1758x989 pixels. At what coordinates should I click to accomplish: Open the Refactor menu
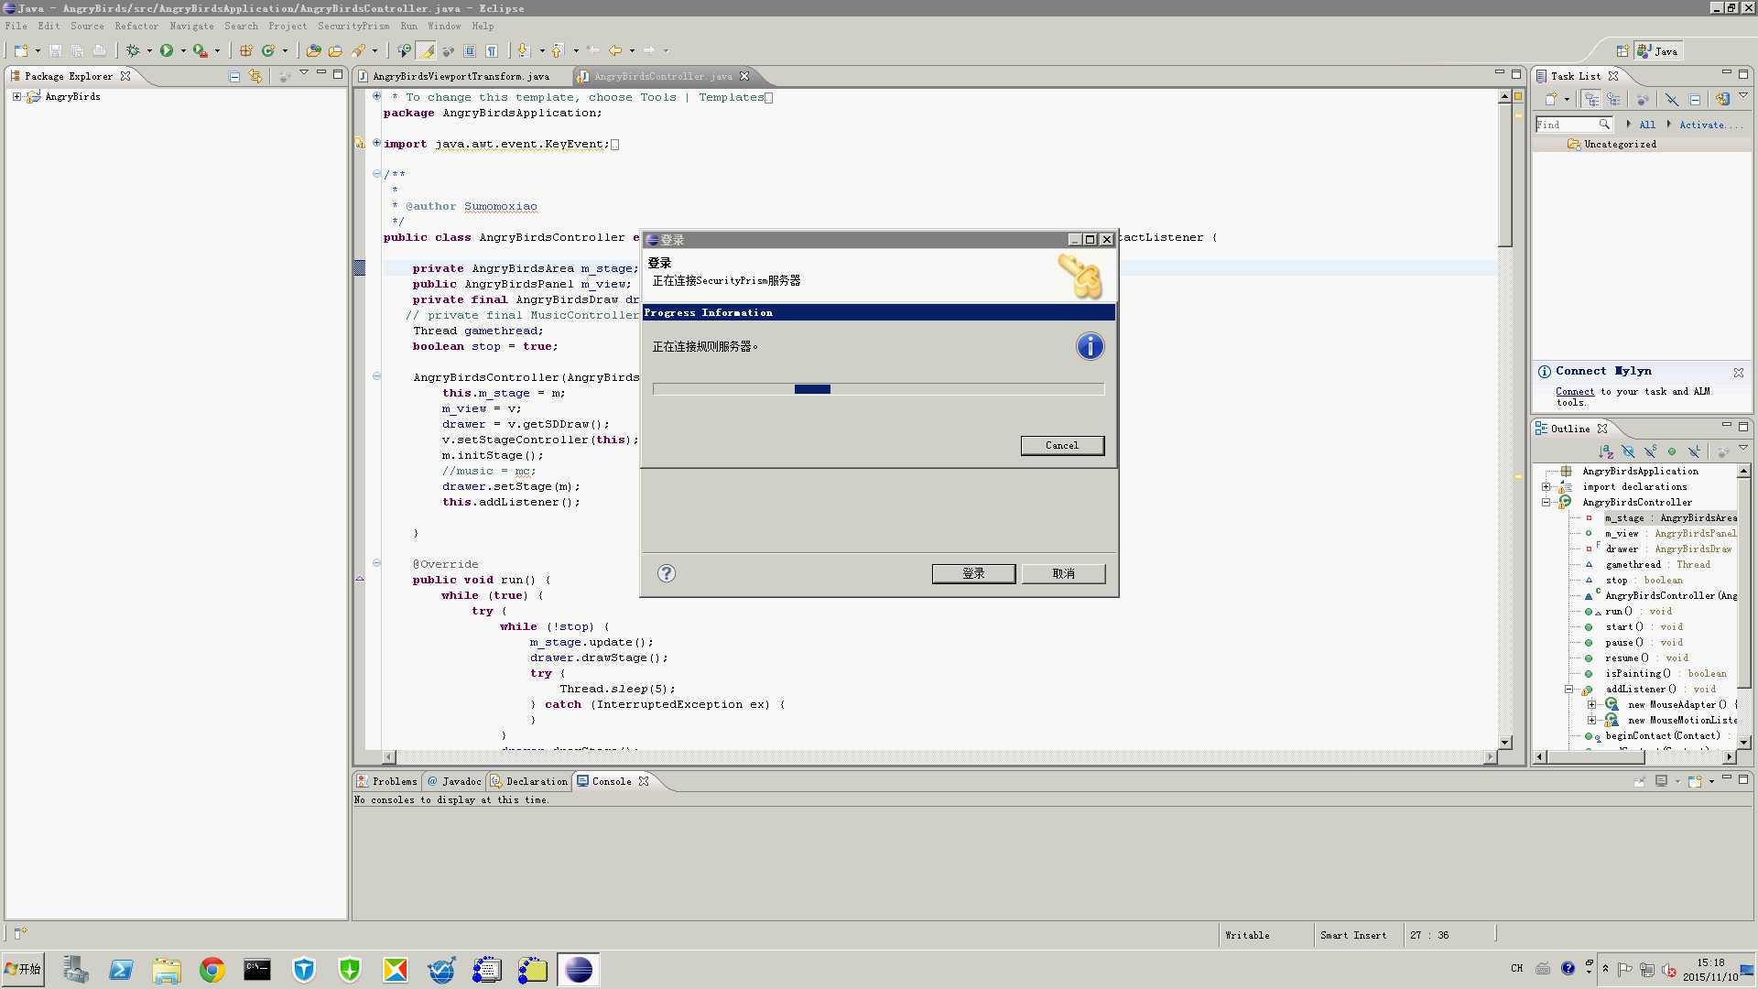point(136,26)
